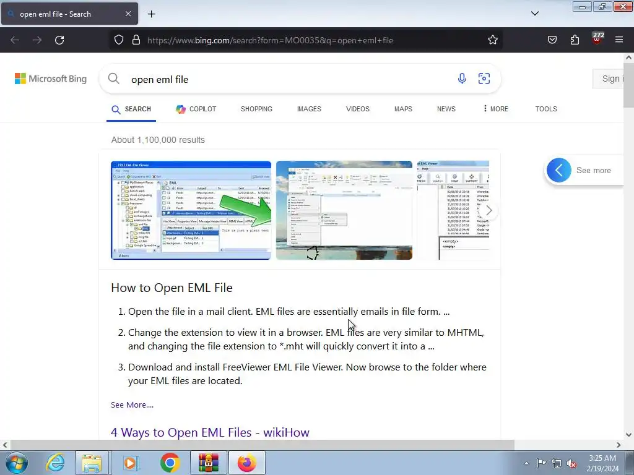The height and width of the screenshot is (475, 634).
Task: Advance image carousel with right chevron
Action: [489, 210]
